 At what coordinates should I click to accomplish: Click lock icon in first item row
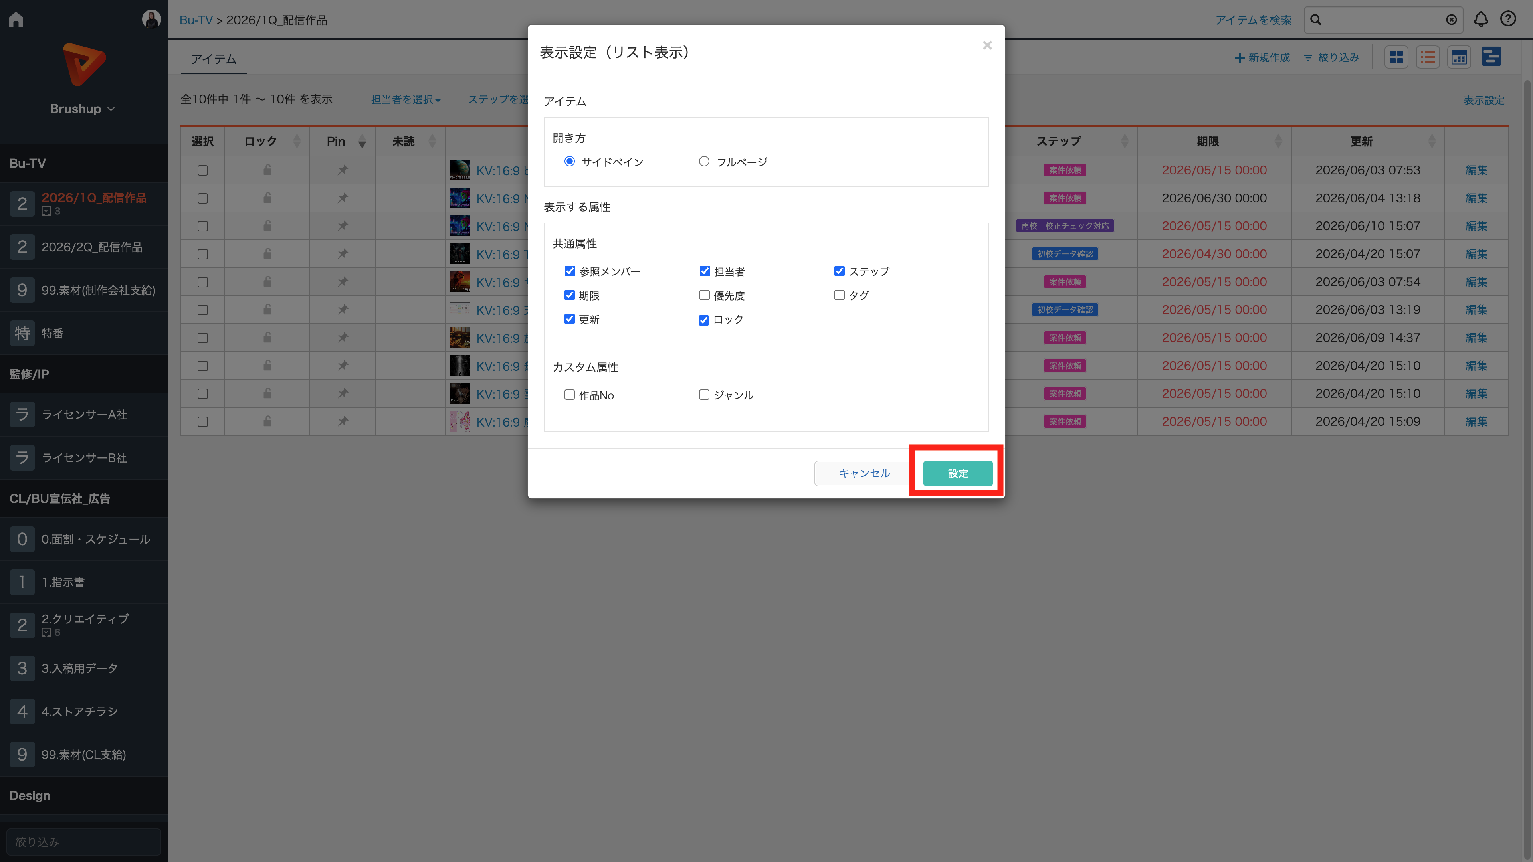[x=267, y=170]
